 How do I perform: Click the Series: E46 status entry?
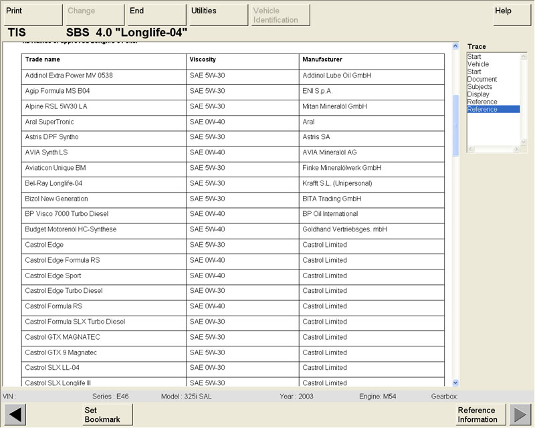click(110, 397)
